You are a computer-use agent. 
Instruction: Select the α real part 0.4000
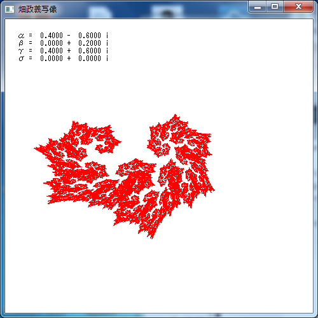(x=52, y=36)
